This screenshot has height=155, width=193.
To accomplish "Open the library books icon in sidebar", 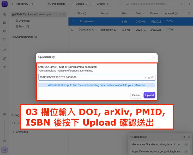I will pyautogui.click(x=4, y=23).
